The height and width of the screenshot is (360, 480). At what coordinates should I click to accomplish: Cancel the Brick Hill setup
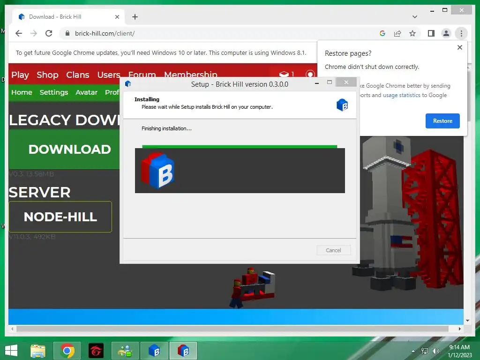pos(334,250)
